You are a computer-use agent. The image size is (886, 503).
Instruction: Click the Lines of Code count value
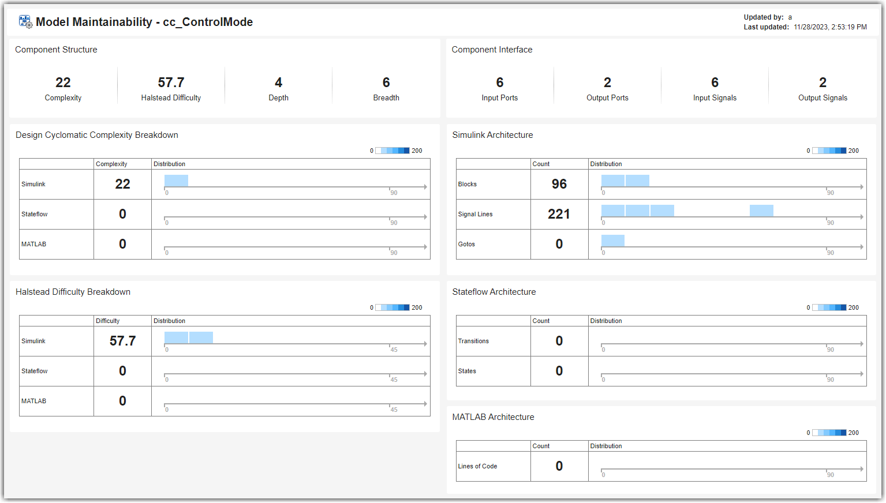(559, 466)
